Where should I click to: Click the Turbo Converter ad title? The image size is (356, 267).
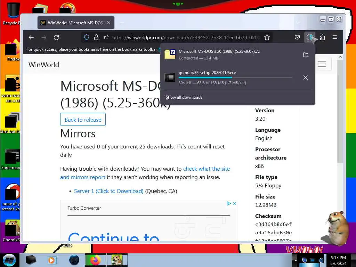tap(84, 208)
